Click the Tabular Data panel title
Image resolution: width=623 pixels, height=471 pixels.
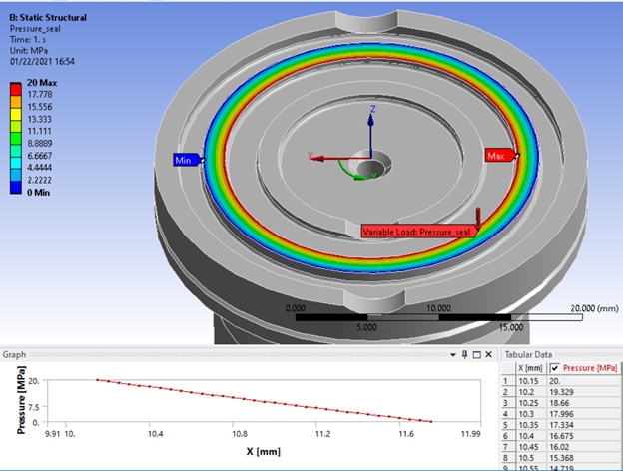pyautogui.click(x=528, y=354)
